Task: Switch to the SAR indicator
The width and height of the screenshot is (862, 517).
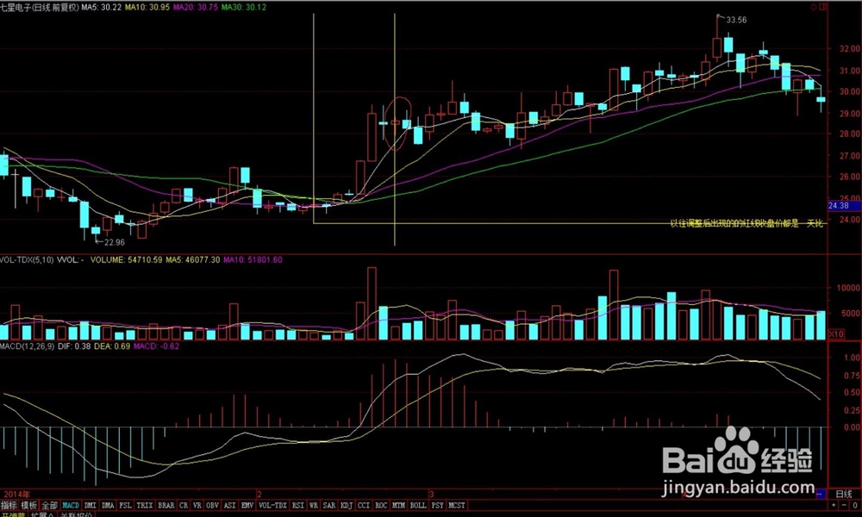Action: point(328,506)
